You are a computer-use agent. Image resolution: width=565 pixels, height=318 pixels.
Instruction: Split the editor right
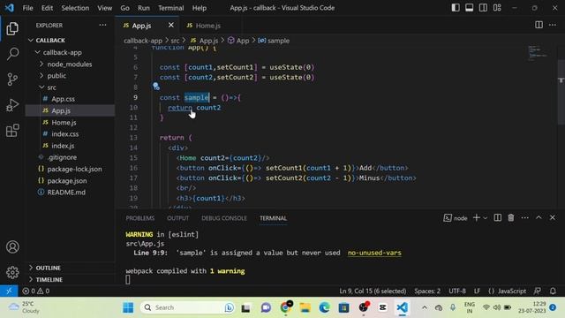point(539,25)
